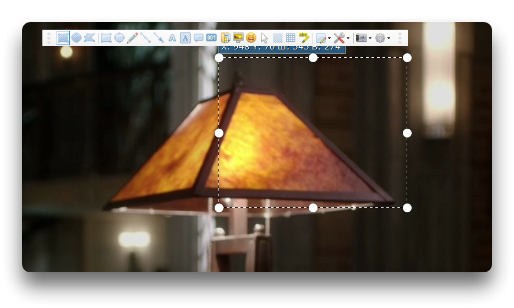Screen dimensions: 514x308
Task: Select the plain text tool
Action: pyautogui.click(x=172, y=38)
